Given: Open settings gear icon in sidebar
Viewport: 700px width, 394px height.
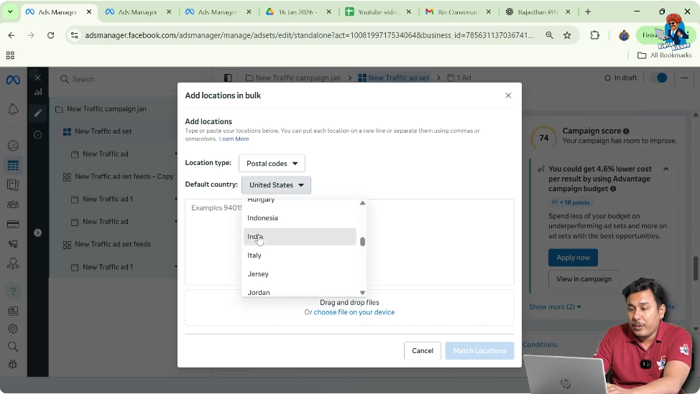Looking at the screenshot, I should click(x=13, y=329).
